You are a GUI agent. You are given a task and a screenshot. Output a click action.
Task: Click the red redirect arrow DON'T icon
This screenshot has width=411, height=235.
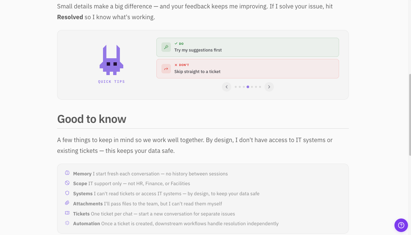[166, 69]
